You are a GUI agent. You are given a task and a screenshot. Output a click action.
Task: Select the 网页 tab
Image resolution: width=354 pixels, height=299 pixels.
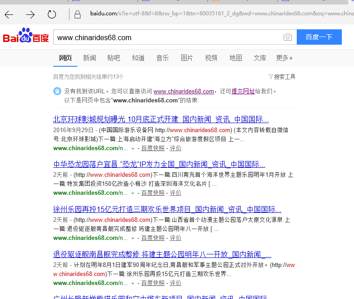point(65,58)
